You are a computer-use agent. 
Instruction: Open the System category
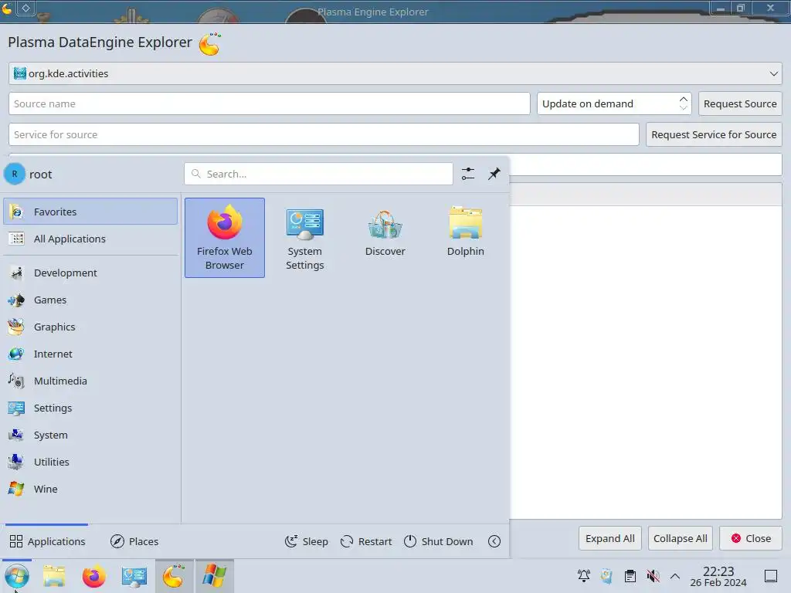pyautogui.click(x=90, y=435)
